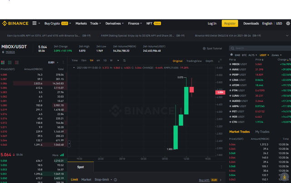Open the Stop-limit order type dropdown

coord(103,179)
